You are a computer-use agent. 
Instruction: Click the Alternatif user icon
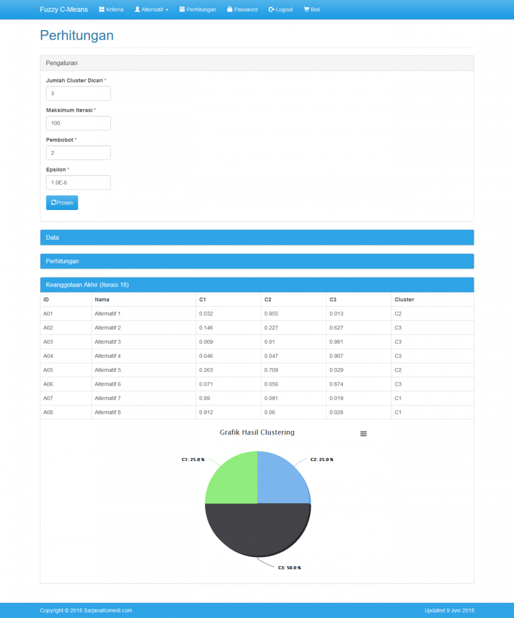click(x=137, y=10)
